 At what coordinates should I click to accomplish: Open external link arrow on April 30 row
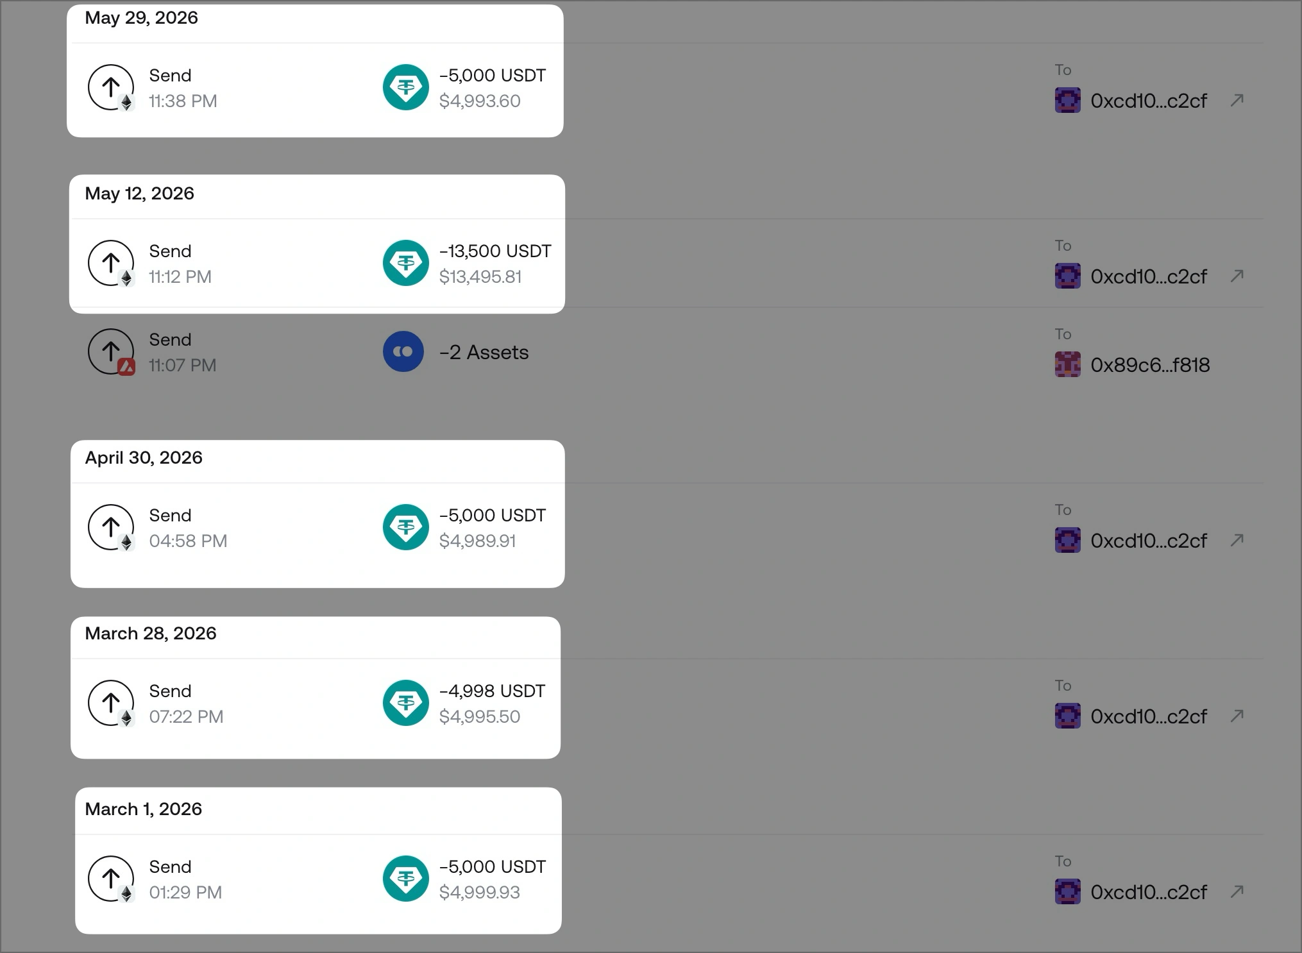point(1237,540)
